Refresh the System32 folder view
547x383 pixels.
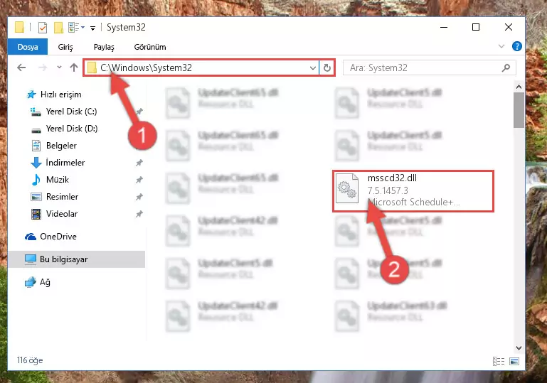pos(327,68)
